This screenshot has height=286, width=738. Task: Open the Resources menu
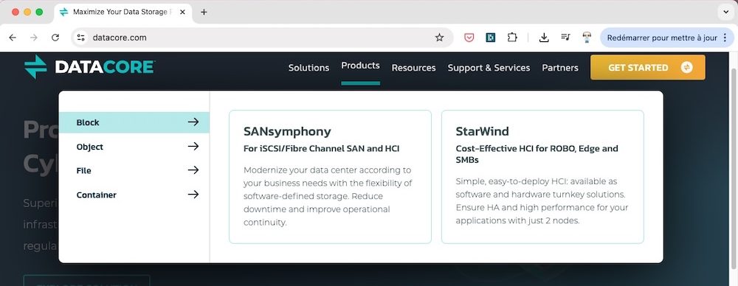tap(414, 68)
